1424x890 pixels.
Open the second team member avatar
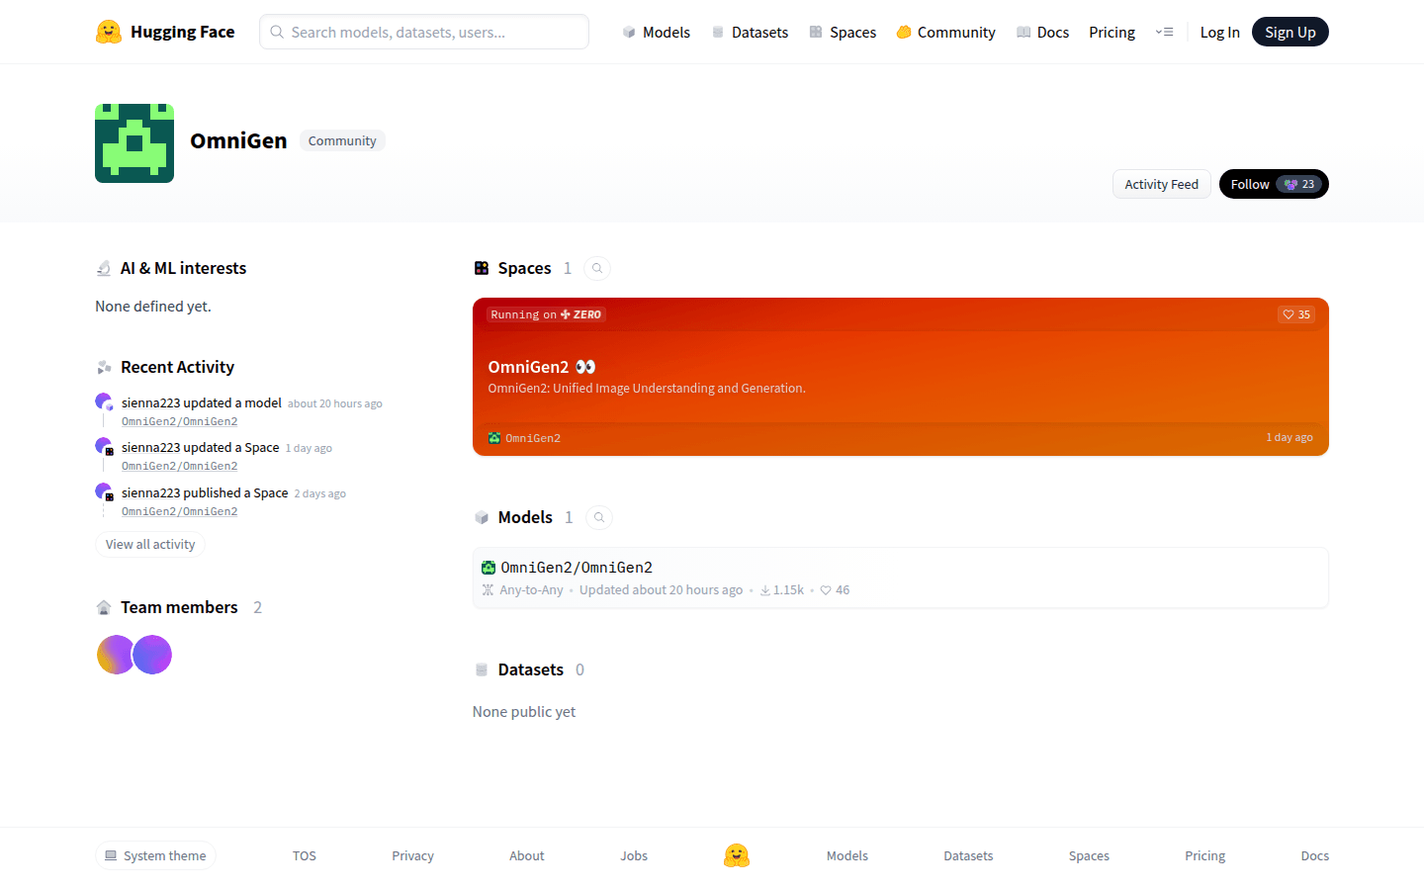tap(153, 655)
